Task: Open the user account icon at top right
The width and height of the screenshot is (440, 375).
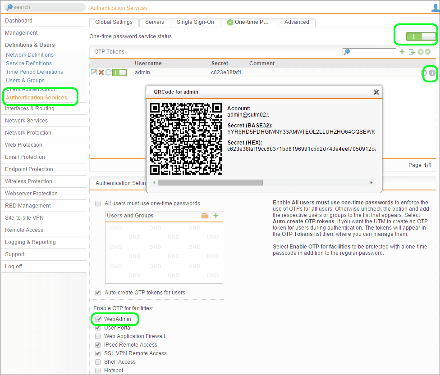Action: [x=435, y=8]
